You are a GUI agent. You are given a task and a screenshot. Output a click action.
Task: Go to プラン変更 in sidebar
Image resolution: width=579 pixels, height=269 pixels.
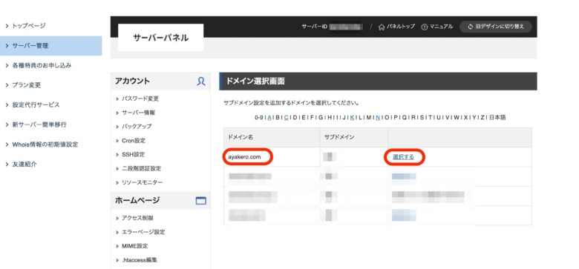pos(27,85)
